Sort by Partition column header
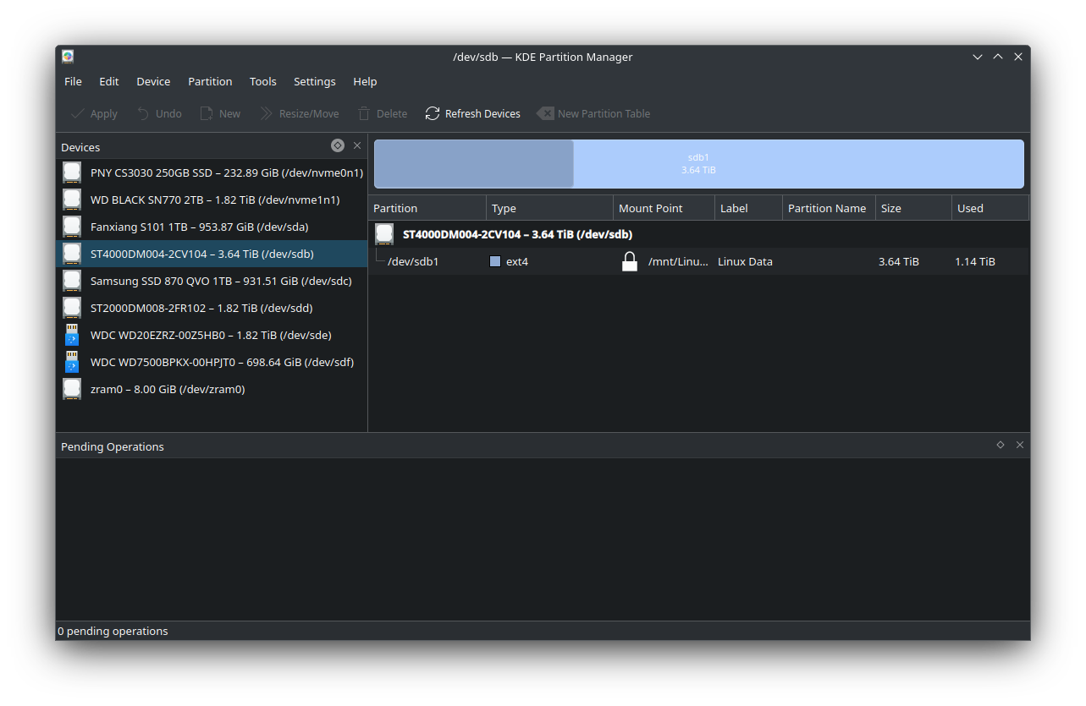This screenshot has width=1086, height=706. [x=427, y=208]
